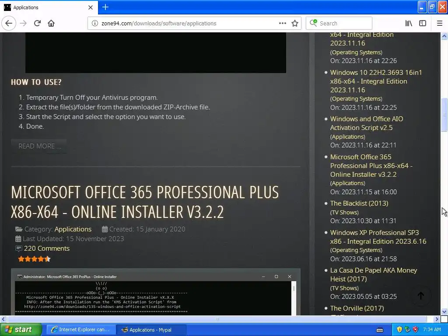Open Microsoft Office 365 Online Installer sidebar link
The image size is (448, 336).
pos(371,166)
